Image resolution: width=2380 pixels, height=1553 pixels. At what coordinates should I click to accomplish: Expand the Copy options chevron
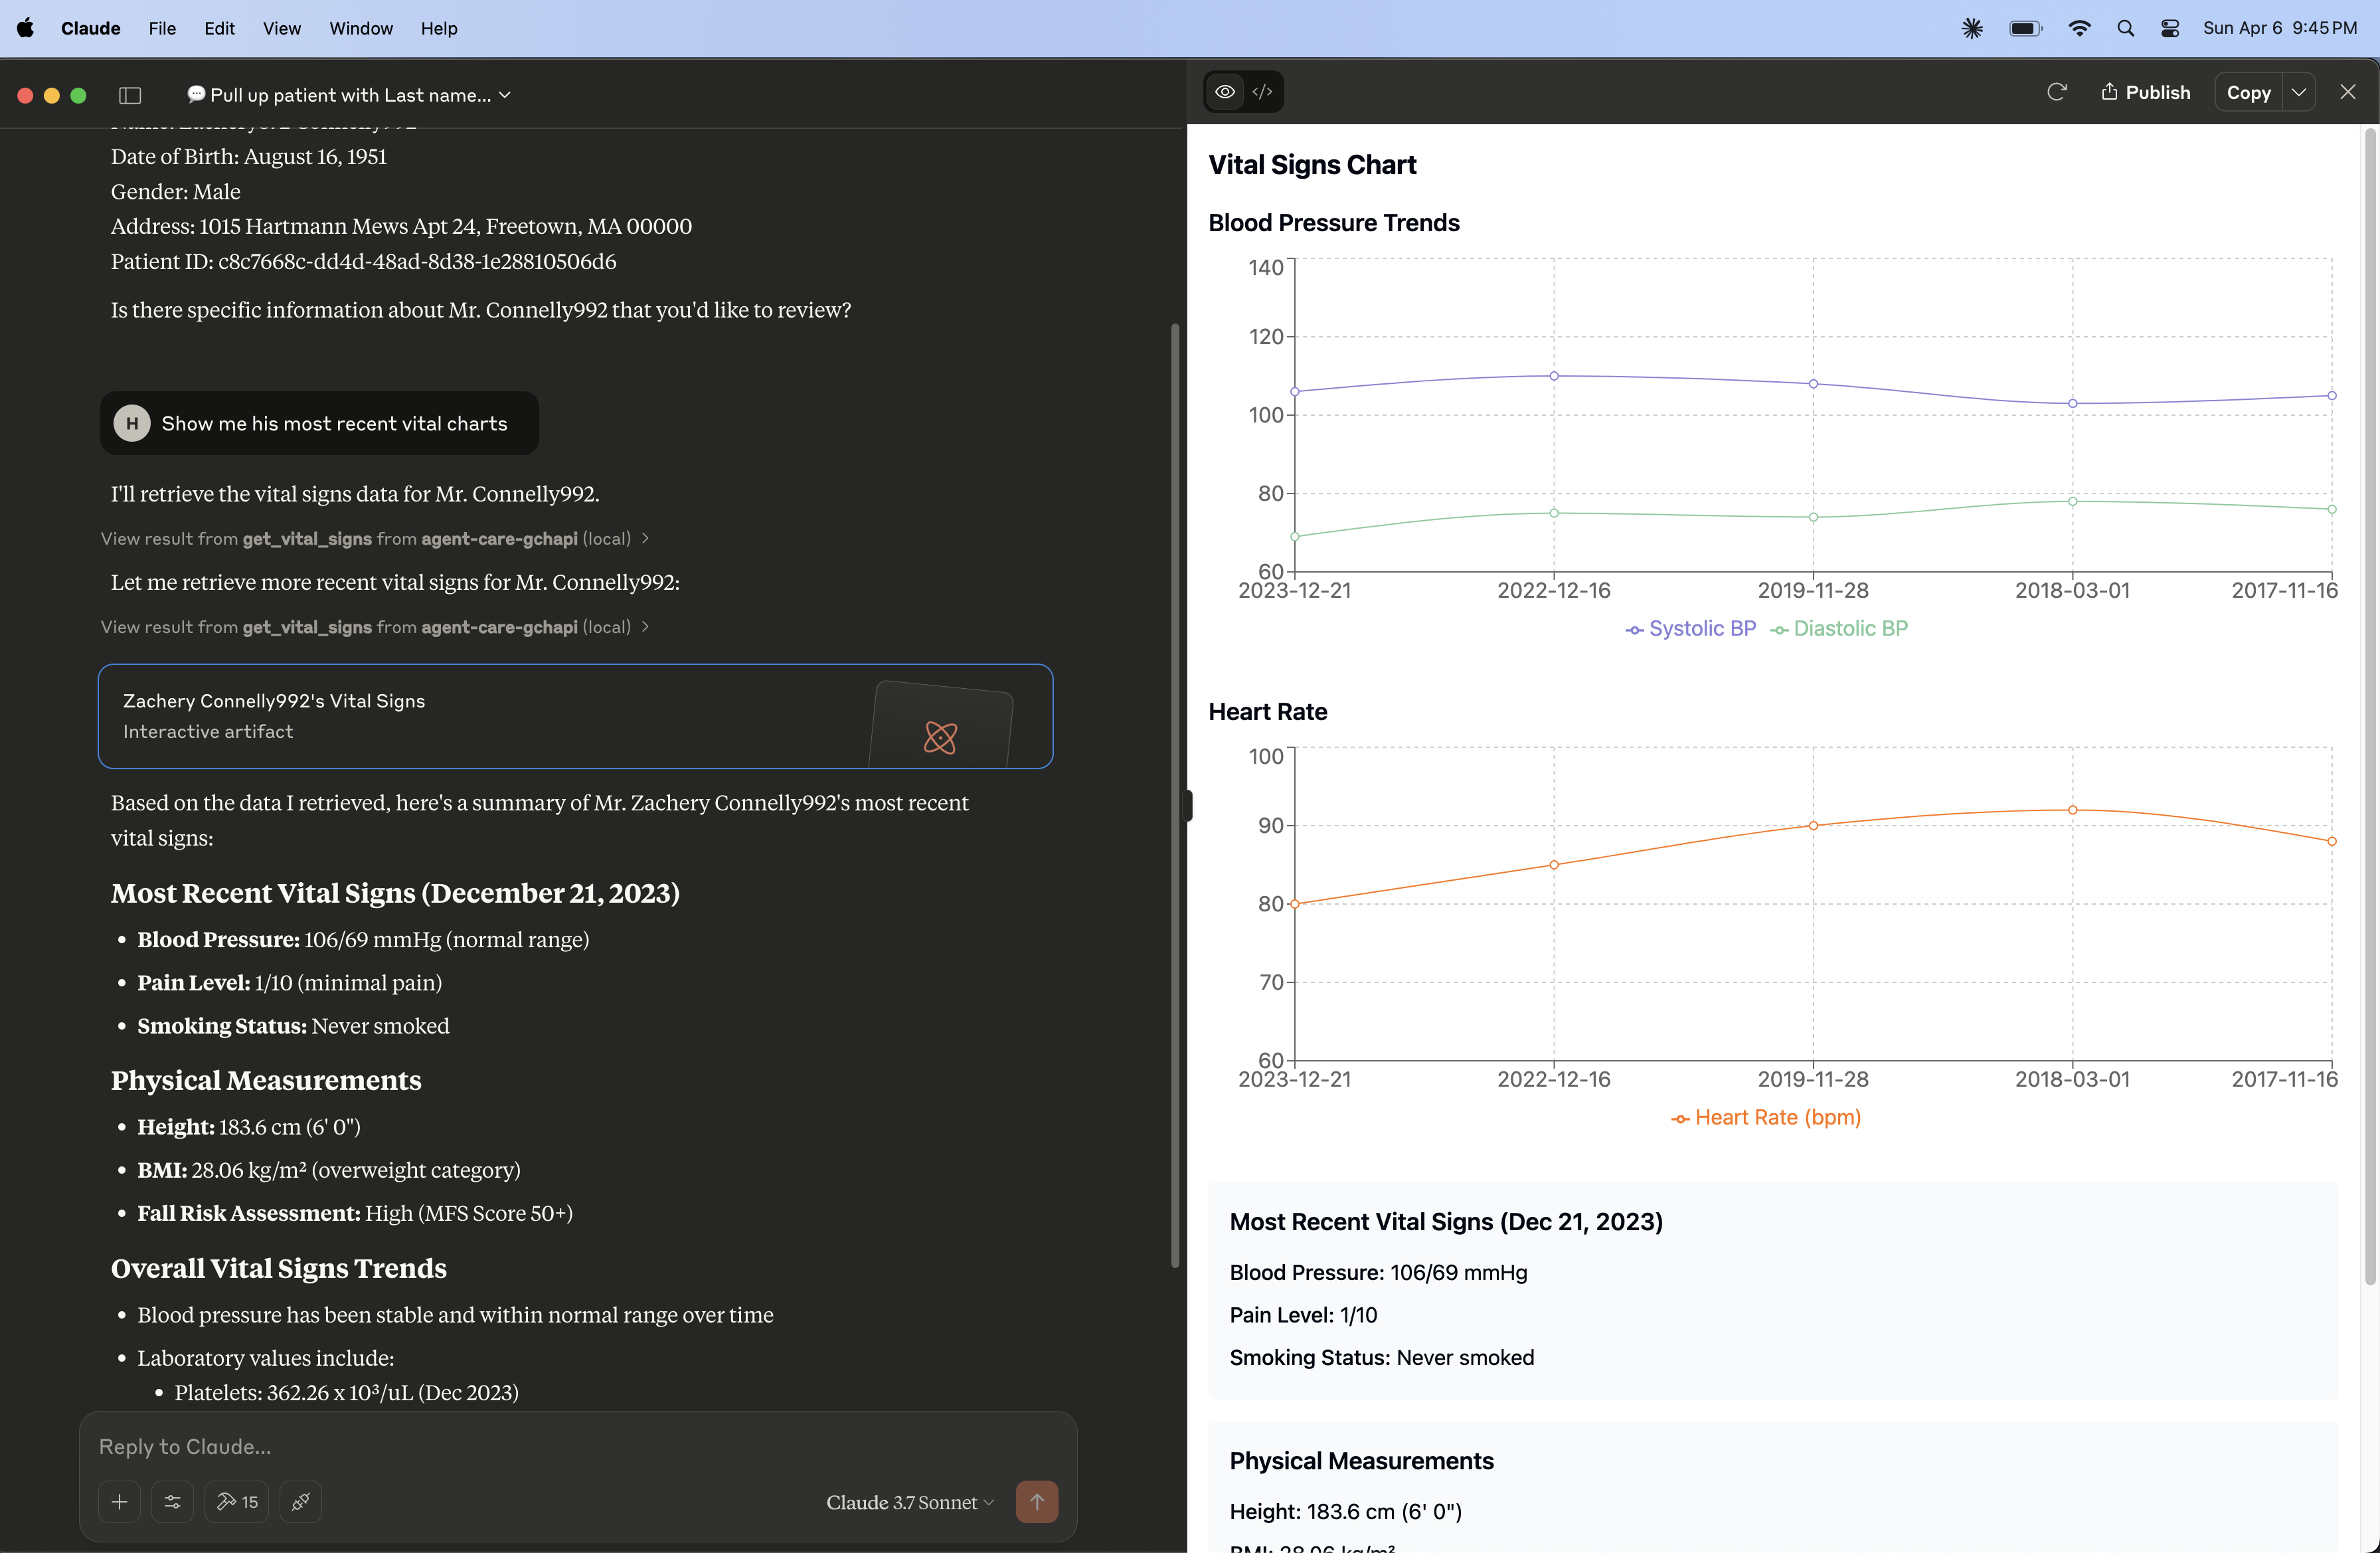[2299, 92]
